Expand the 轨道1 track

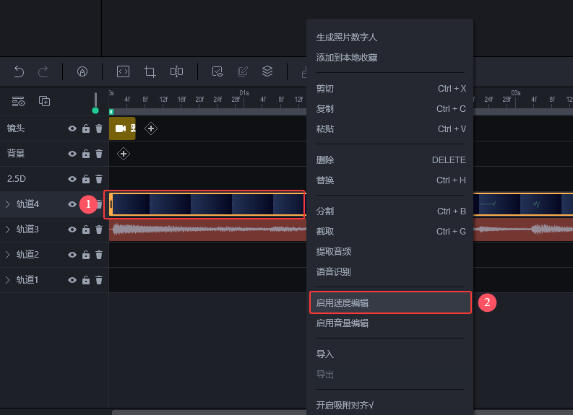[x=8, y=280]
